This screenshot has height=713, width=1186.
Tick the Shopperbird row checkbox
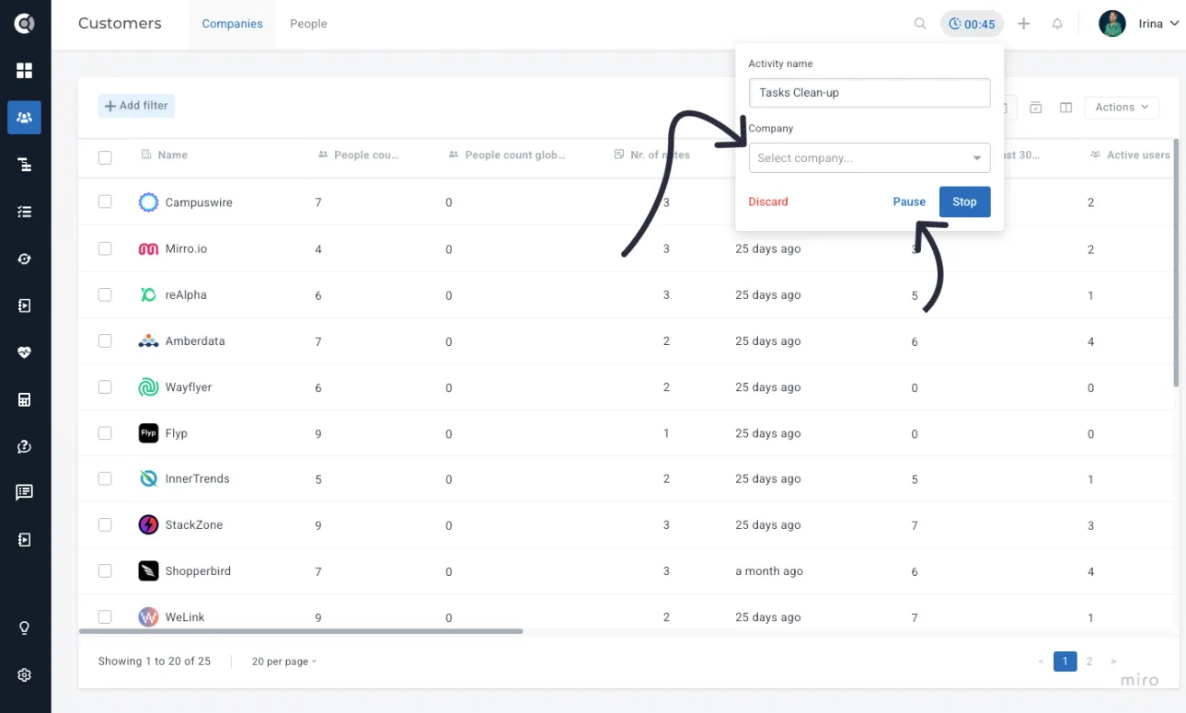click(105, 570)
